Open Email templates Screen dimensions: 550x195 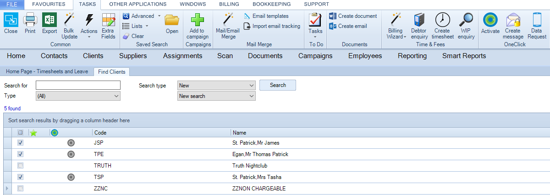point(266,16)
